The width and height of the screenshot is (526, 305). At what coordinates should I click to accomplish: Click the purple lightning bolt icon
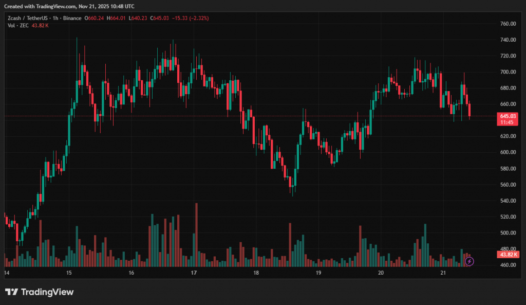coord(469,261)
